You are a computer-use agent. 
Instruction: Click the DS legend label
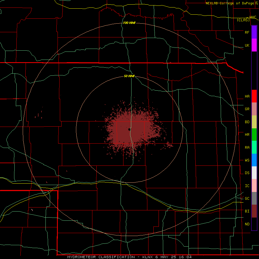coord(247,173)
